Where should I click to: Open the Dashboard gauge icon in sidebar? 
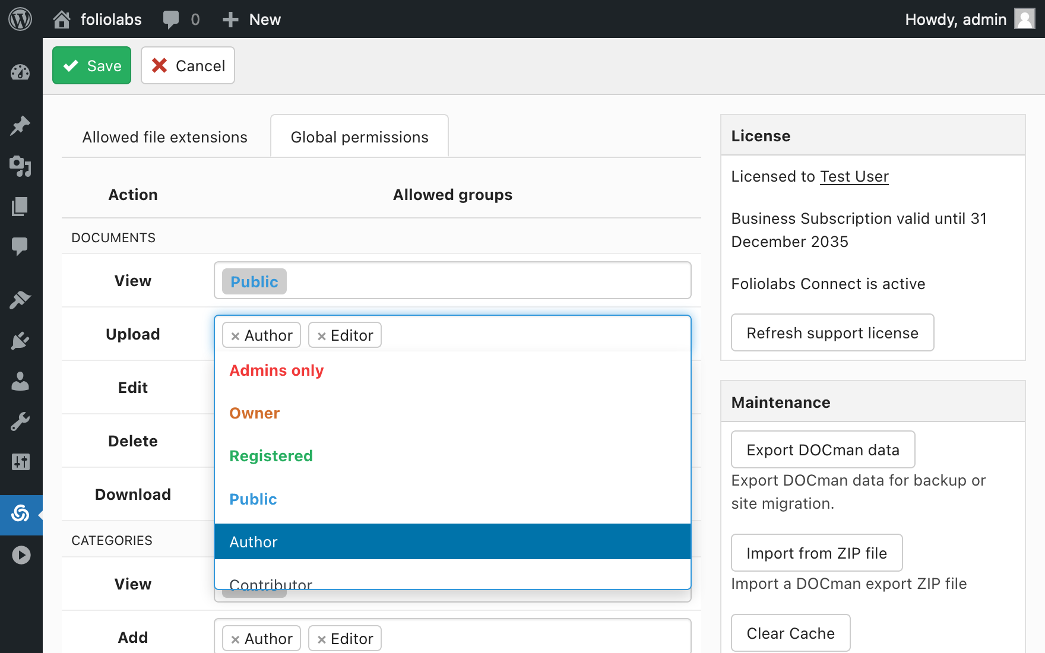click(20, 72)
